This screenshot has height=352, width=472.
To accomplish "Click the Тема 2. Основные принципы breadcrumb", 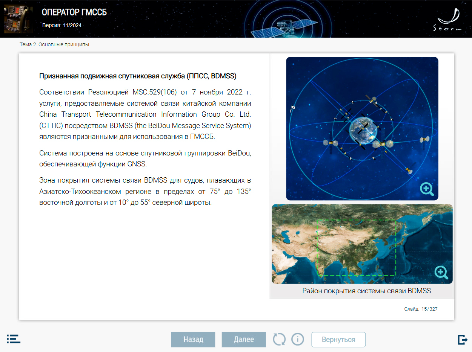I will point(54,45).
